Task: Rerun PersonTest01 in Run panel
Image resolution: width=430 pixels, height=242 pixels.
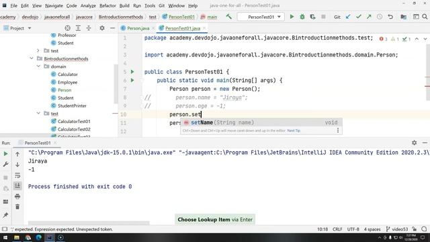Action: (5, 154)
